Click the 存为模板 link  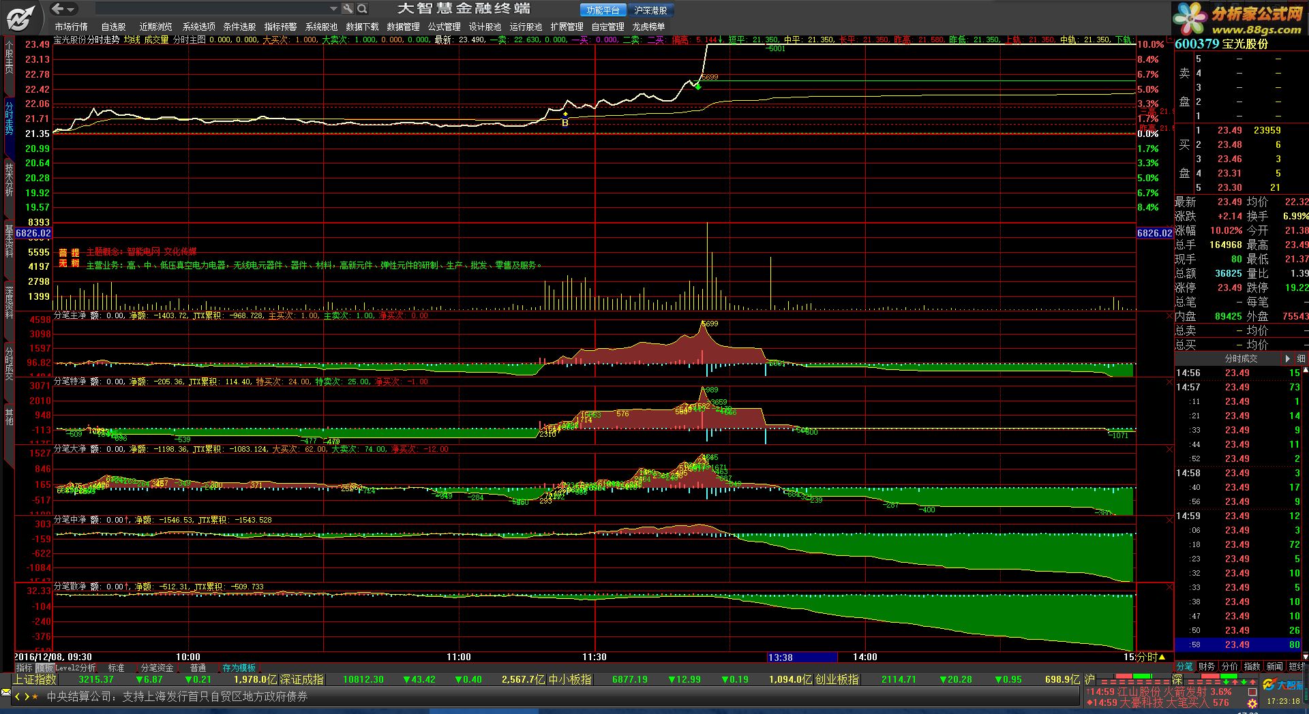pyautogui.click(x=239, y=668)
